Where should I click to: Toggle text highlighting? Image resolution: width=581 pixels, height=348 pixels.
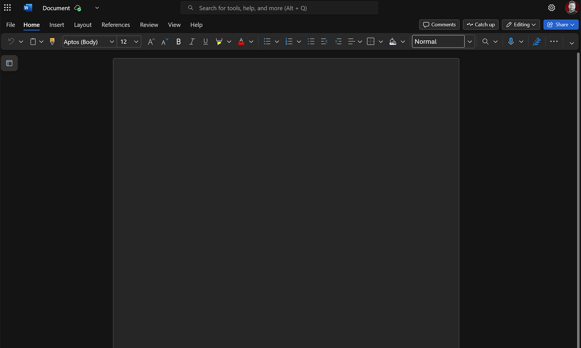(x=219, y=41)
